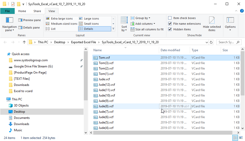The image size is (245, 141).
Task: Click the search magnifier icon
Action: pyautogui.click(x=238, y=42)
